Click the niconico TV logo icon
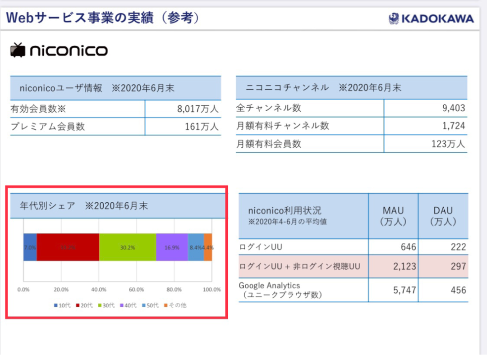Viewport: 487px width, 355px height. point(18,50)
